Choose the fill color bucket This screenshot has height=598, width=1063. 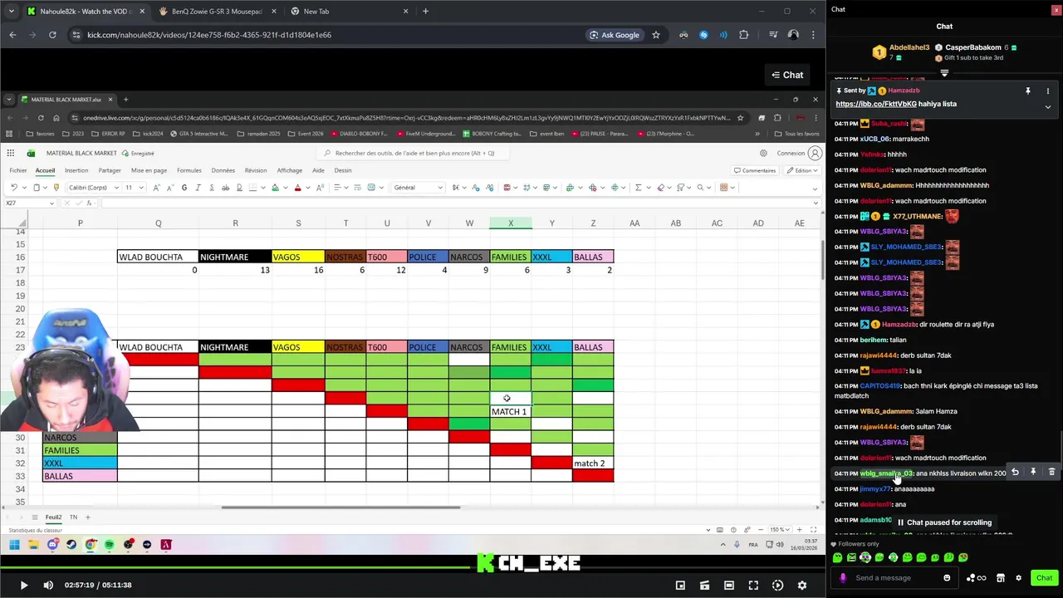pyautogui.click(x=275, y=188)
